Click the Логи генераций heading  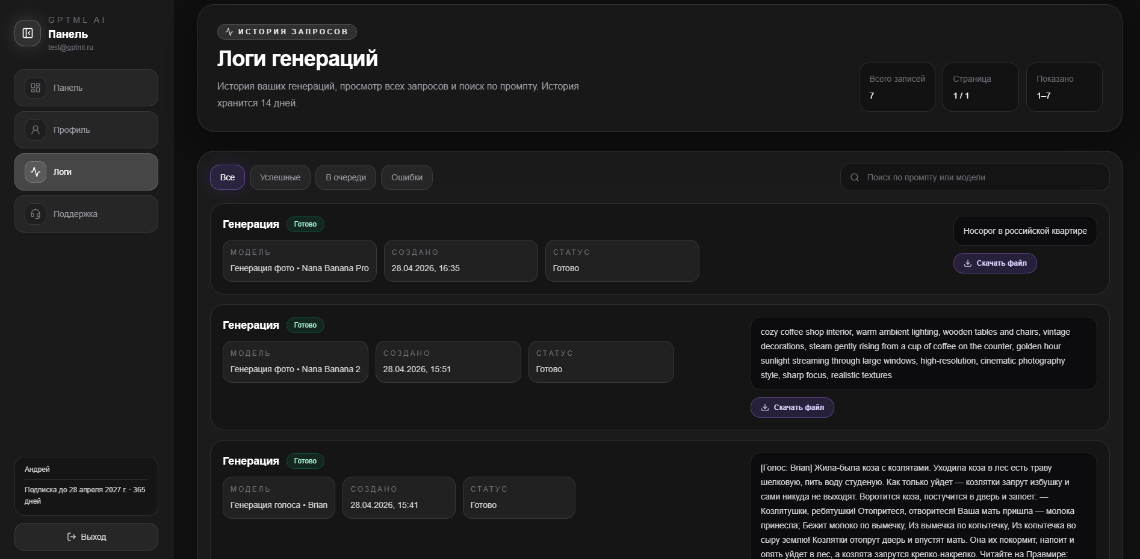pyautogui.click(x=297, y=58)
